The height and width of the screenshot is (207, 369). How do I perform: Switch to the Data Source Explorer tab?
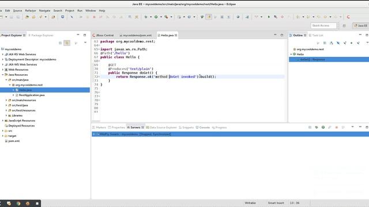(161, 128)
